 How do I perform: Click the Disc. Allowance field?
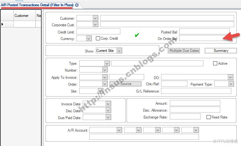pyautogui.click(x=195, y=110)
